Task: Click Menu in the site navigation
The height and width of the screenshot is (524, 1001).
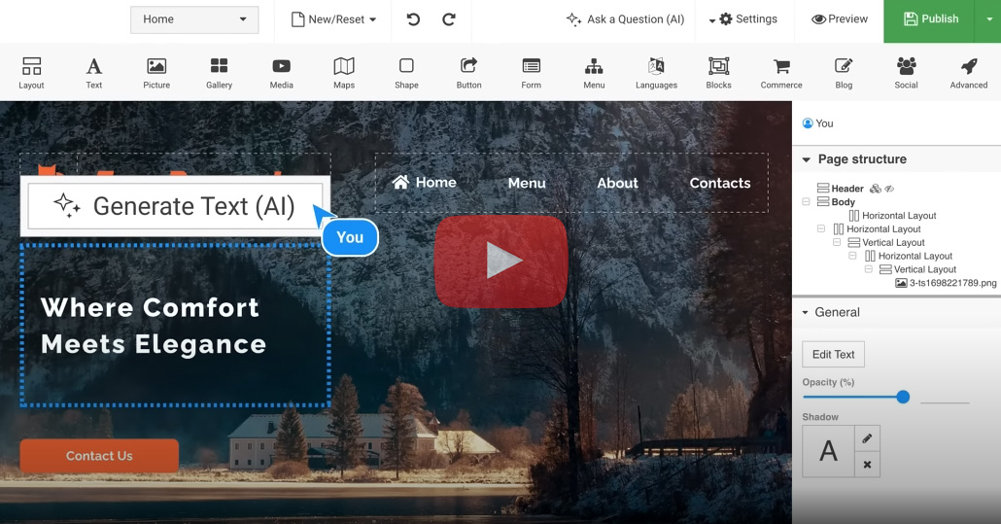Action: pos(527,183)
